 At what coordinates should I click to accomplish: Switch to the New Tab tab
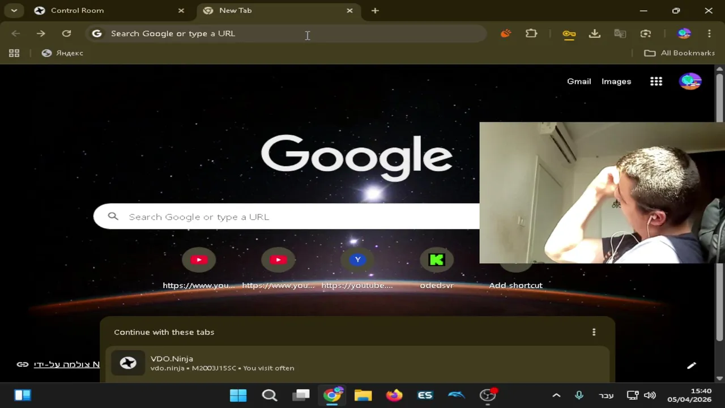[x=279, y=10]
